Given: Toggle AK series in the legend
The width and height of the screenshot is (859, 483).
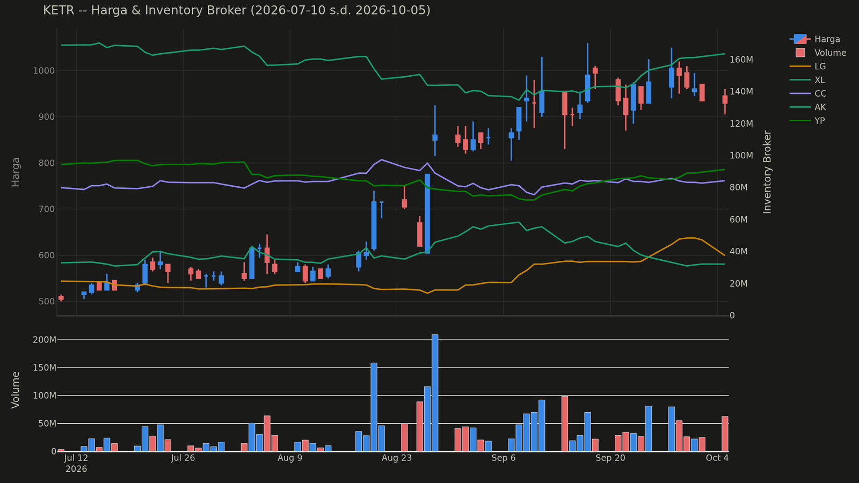Looking at the screenshot, I should 808,107.
